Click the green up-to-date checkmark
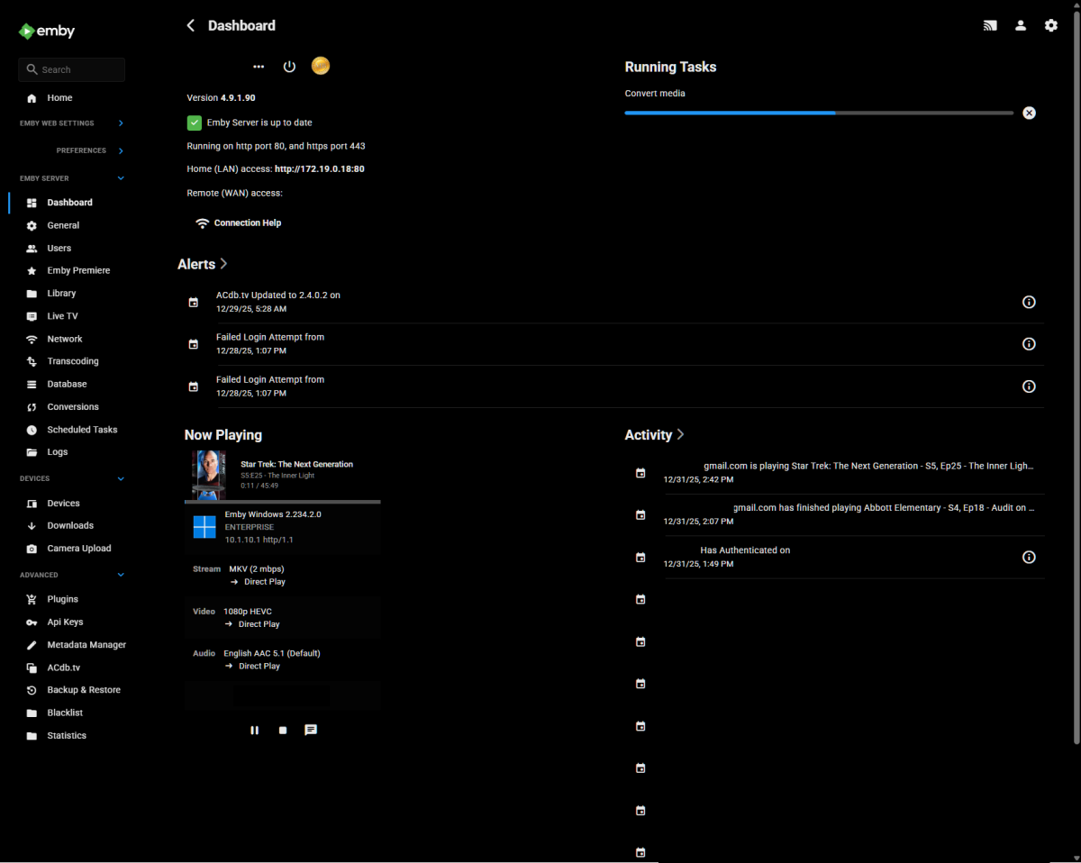The image size is (1081, 863). pyautogui.click(x=194, y=123)
